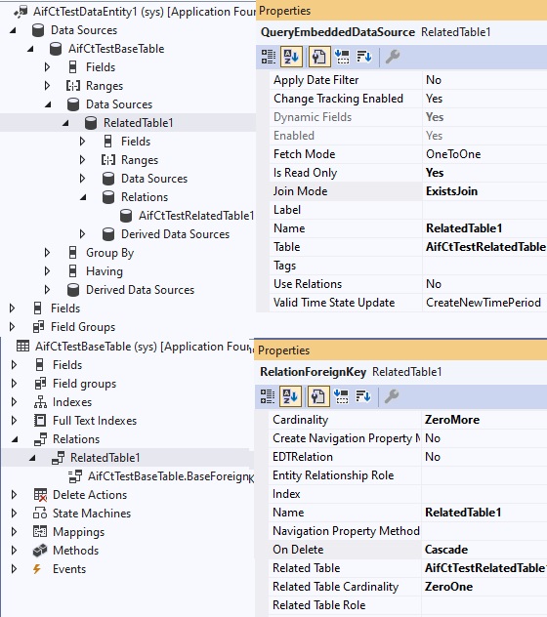
Task: Click Categorized icon in lower Properties toolbar
Action: (x=268, y=396)
